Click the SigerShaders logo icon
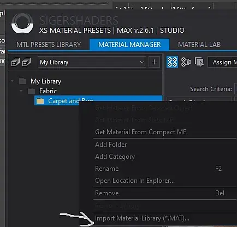Image resolution: width=237 pixels, height=227 pixels. [22, 23]
